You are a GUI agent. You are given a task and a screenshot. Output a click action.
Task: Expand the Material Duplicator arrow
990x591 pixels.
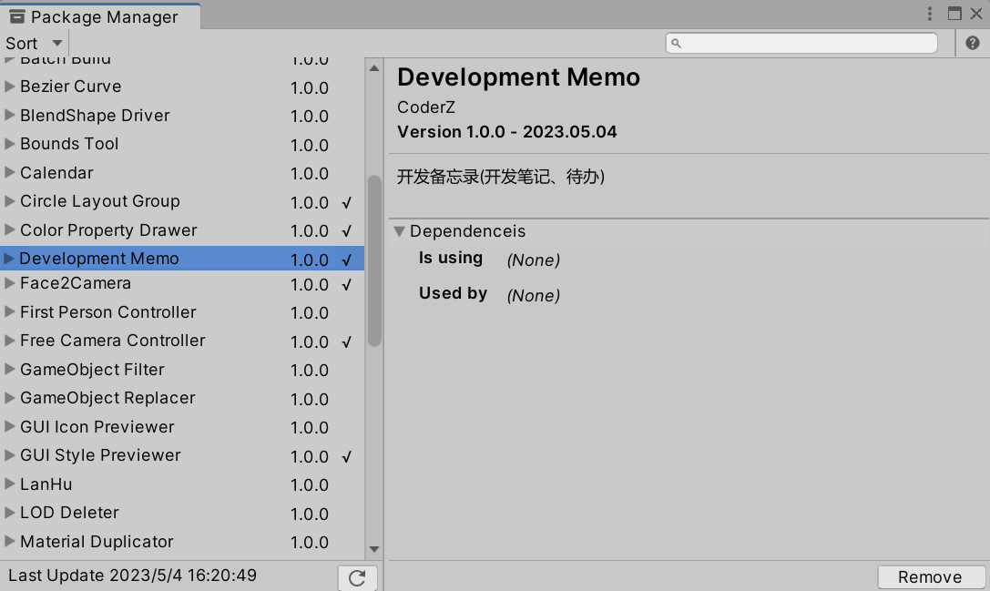click(9, 541)
